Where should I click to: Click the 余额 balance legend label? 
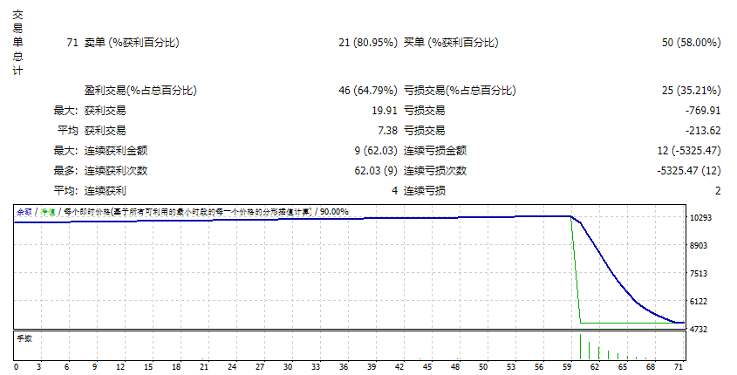(x=24, y=212)
